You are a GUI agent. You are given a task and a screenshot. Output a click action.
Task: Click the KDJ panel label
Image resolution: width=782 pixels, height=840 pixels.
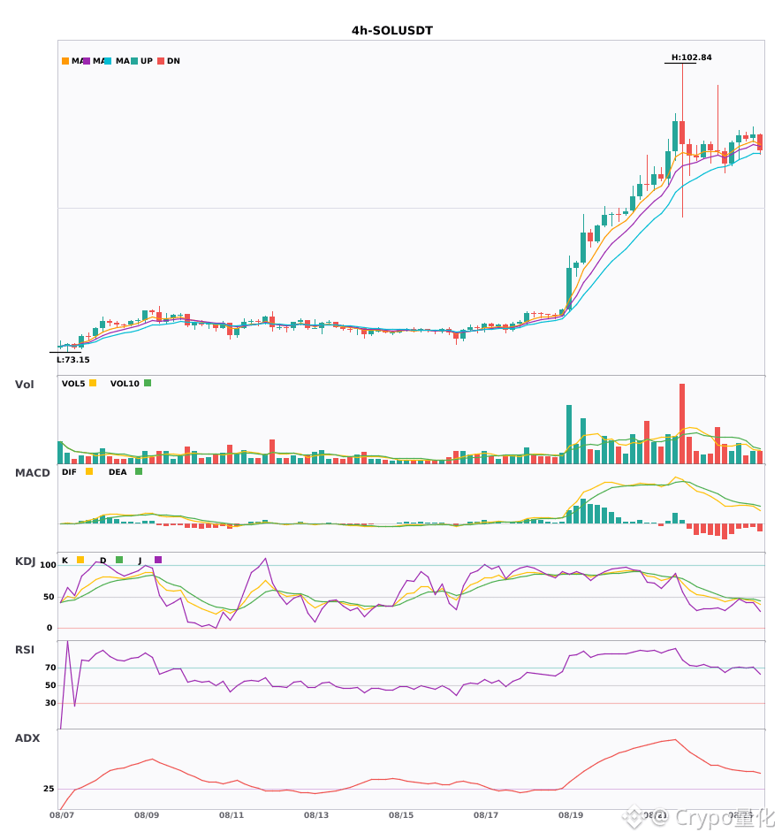point(25,561)
